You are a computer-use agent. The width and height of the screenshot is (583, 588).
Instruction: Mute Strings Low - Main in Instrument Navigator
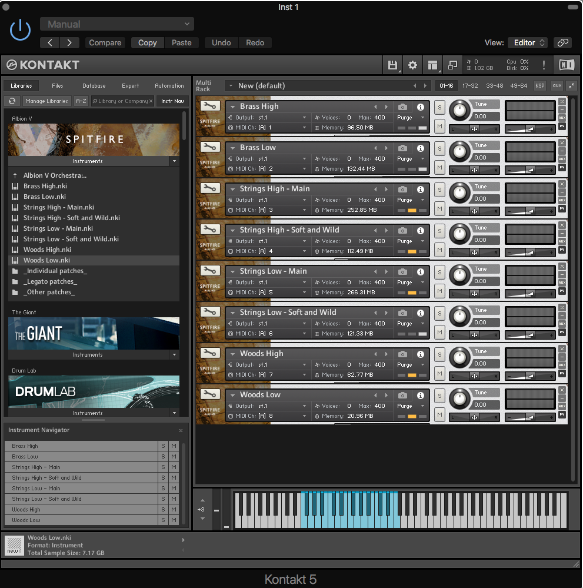pyautogui.click(x=174, y=489)
